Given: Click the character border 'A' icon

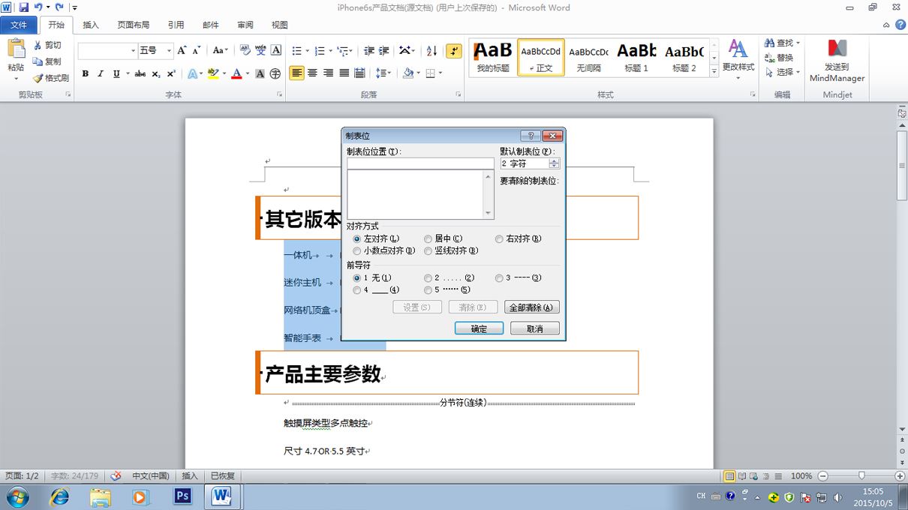Looking at the screenshot, I should coord(276,50).
